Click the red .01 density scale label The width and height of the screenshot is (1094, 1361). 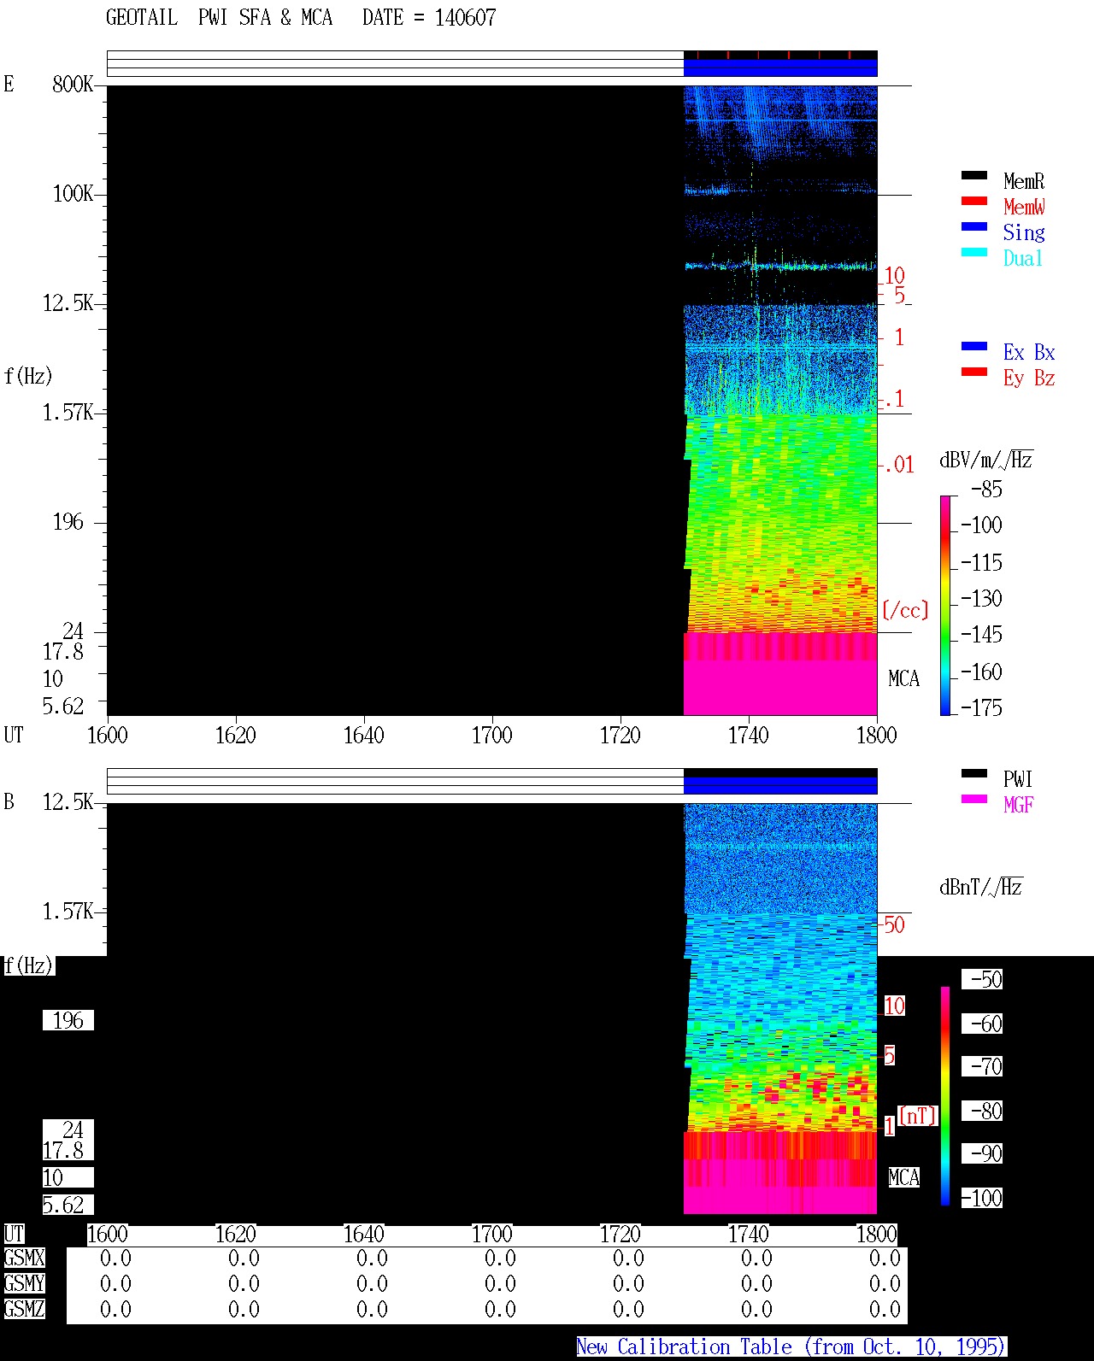(899, 465)
